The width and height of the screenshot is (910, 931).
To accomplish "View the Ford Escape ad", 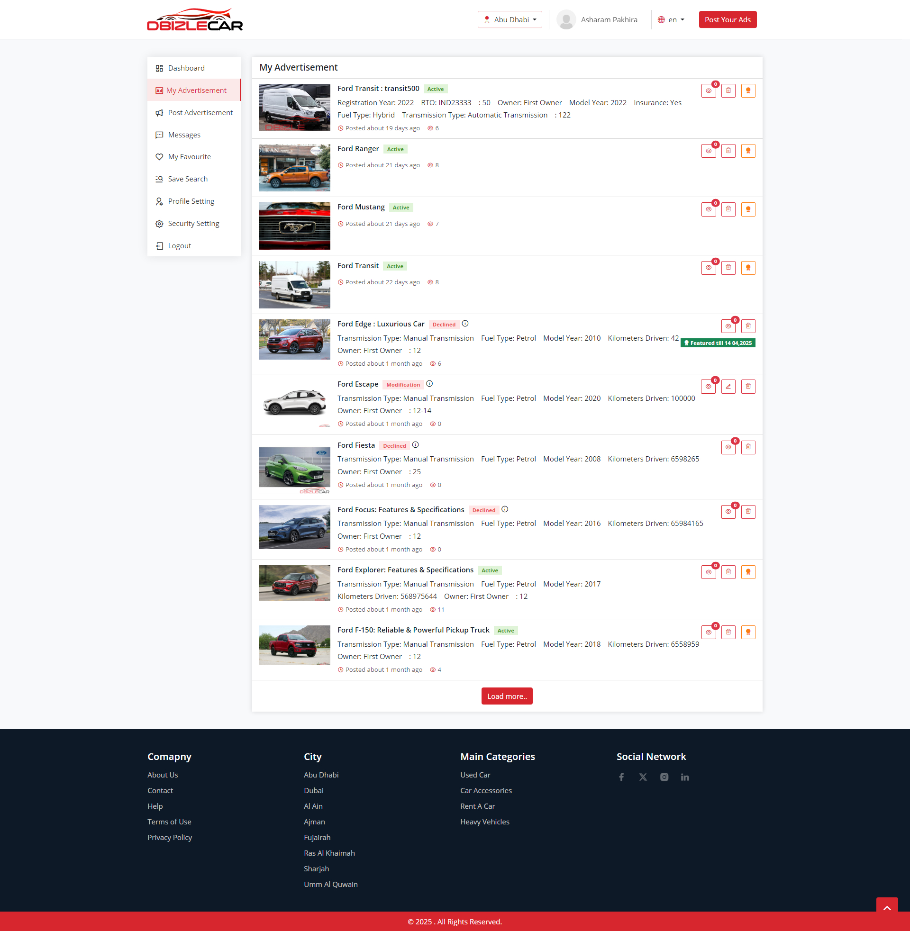I will (708, 387).
